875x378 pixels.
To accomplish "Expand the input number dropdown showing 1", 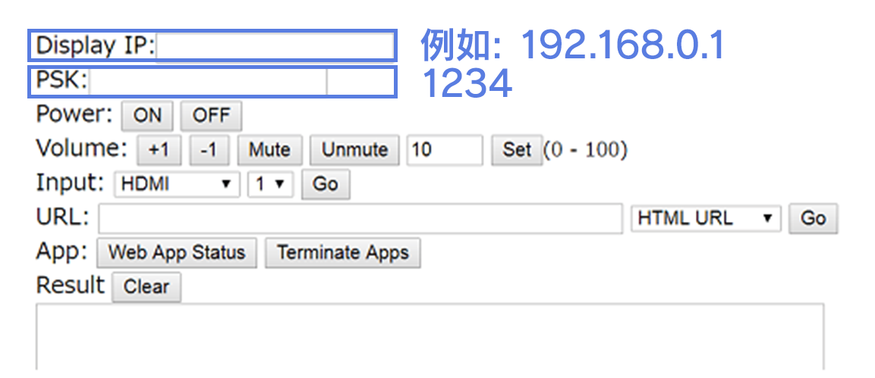I will point(270,184).
